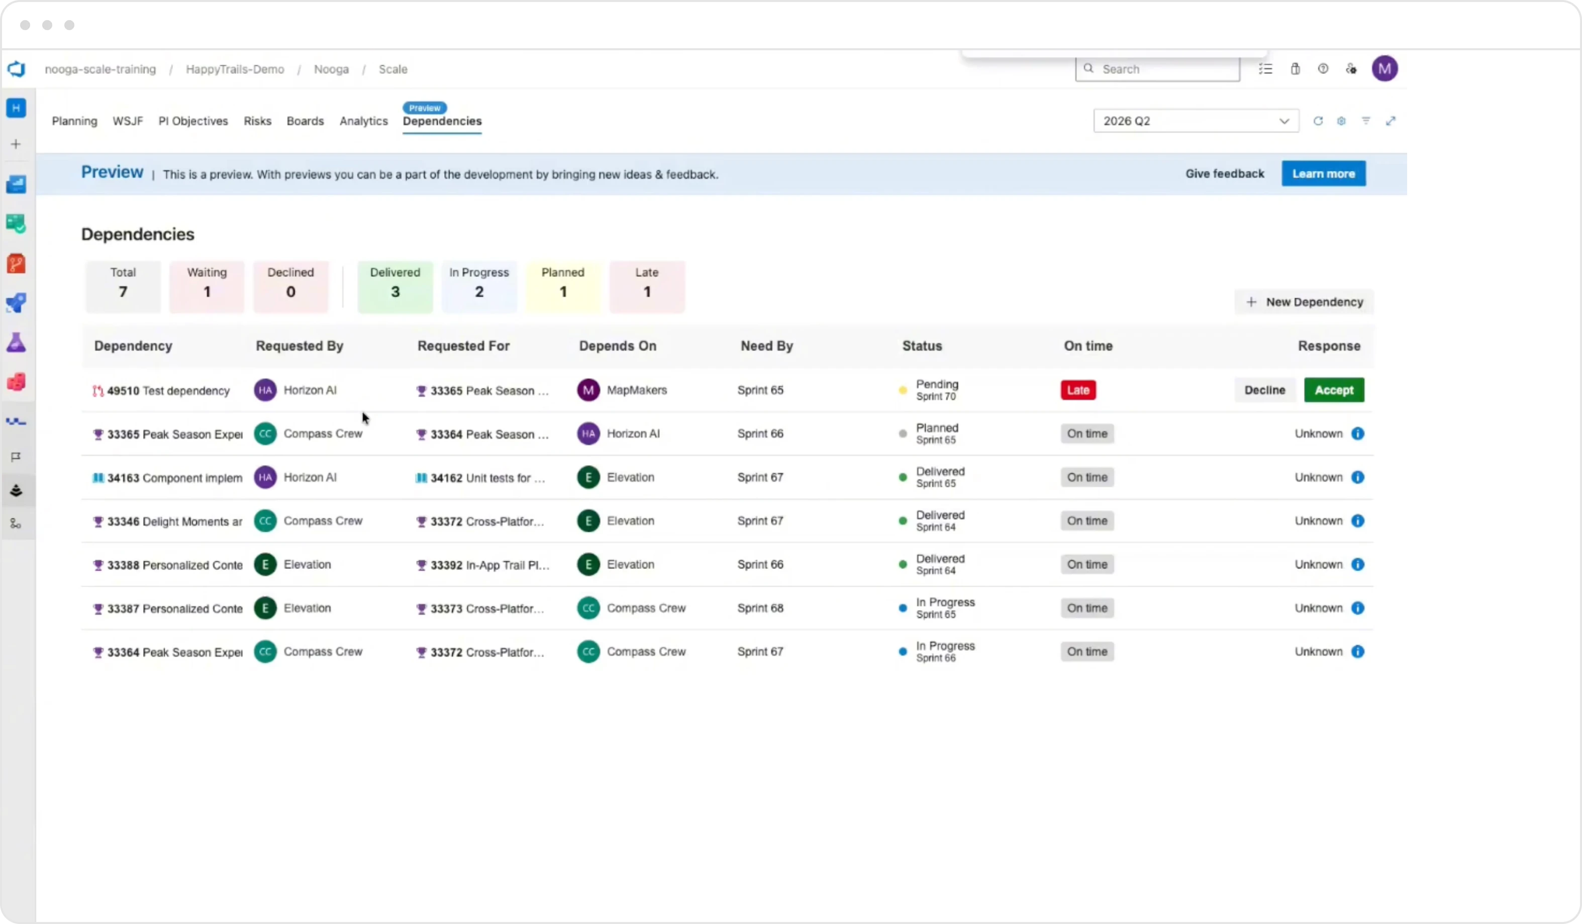Show info for 33365 Peak Season row response
Viewport: 1582px width, 924px height.
pos(1357,433)
